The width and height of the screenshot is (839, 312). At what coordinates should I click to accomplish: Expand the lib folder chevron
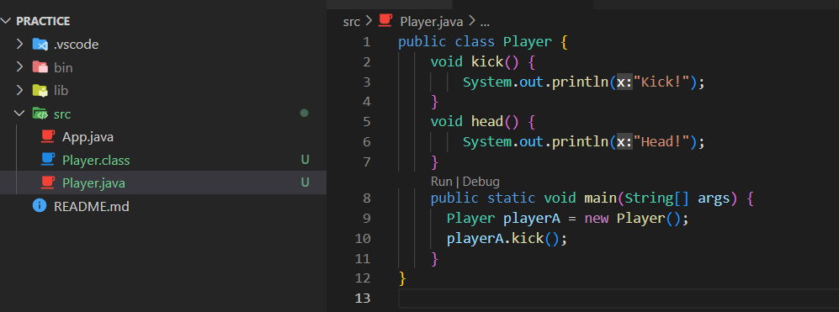pyautogui.click(x=19, y=90)
